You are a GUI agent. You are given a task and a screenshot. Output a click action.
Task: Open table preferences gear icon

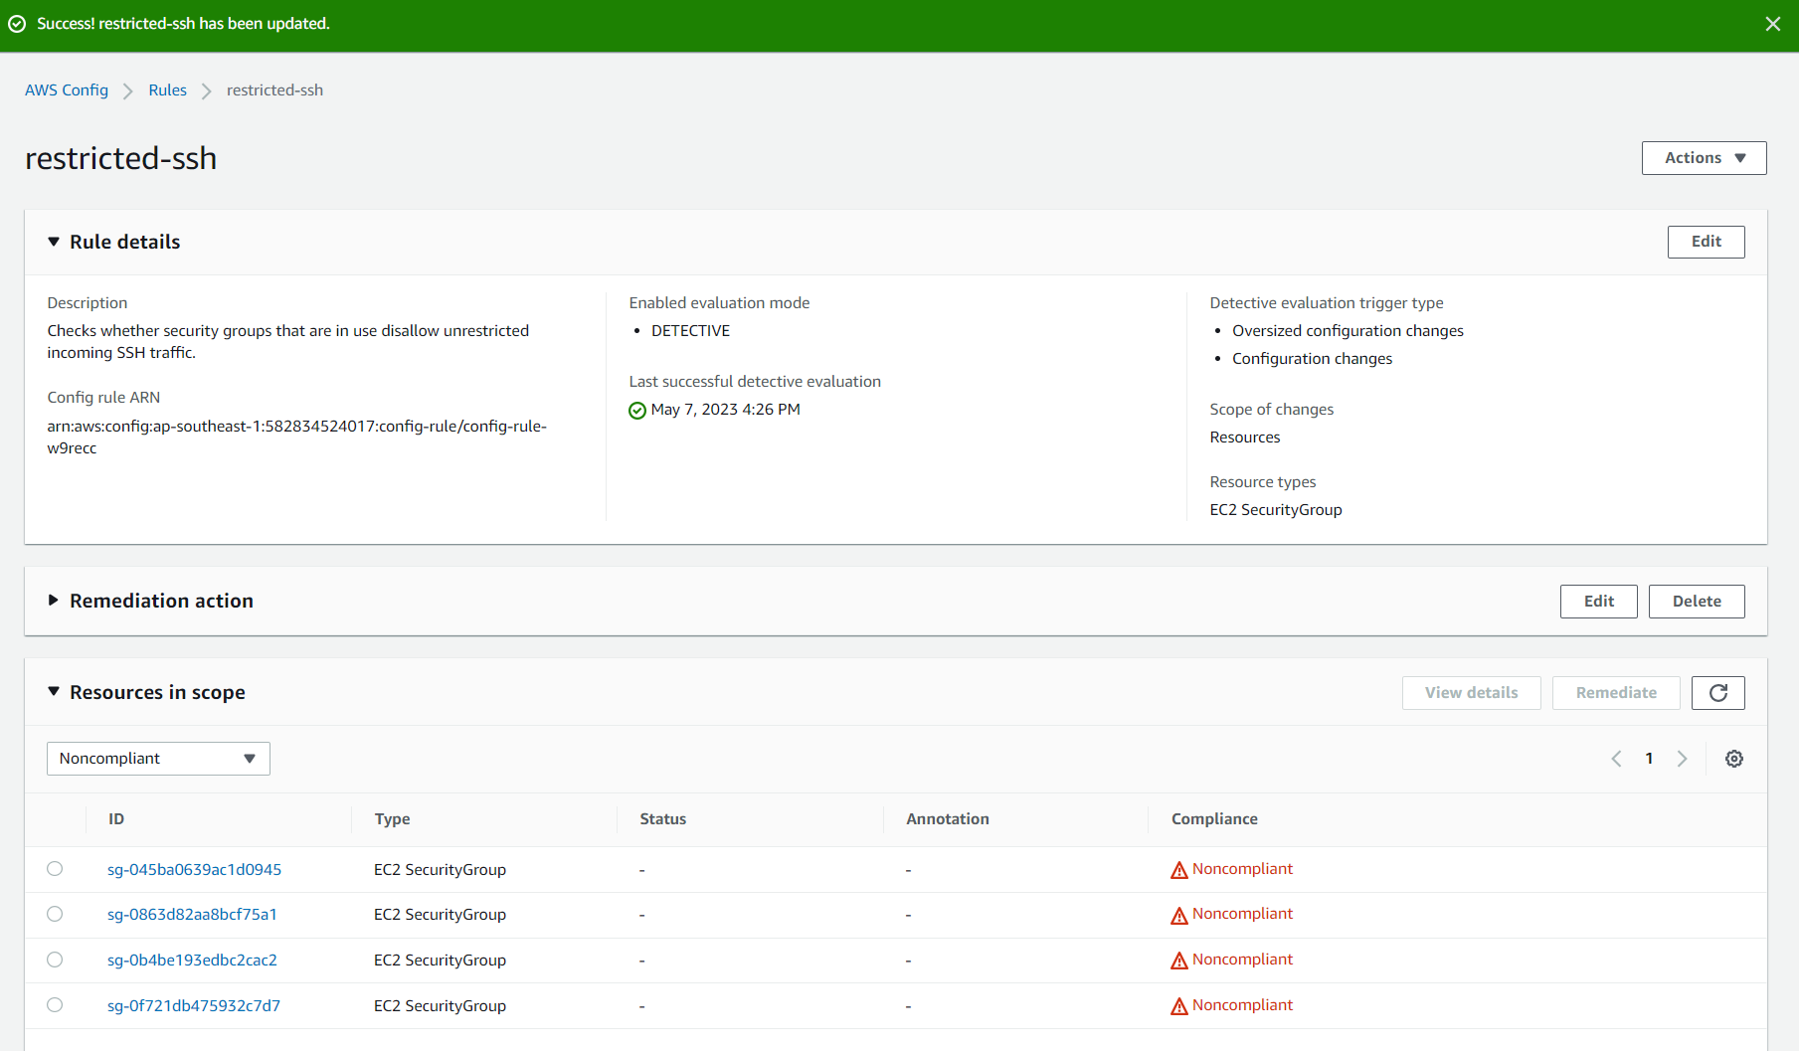coord(1733,759)
